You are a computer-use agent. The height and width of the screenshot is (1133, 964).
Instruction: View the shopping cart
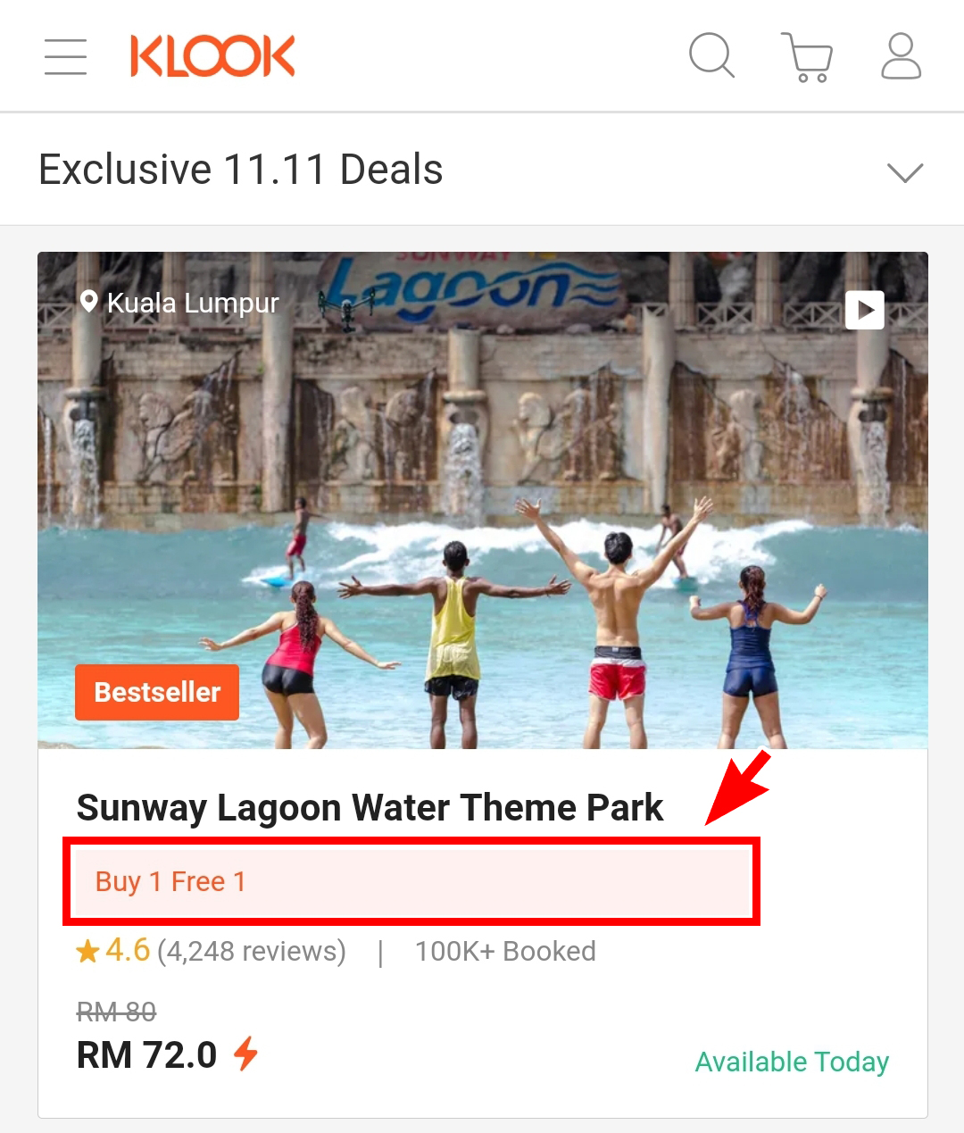(807, 57)
